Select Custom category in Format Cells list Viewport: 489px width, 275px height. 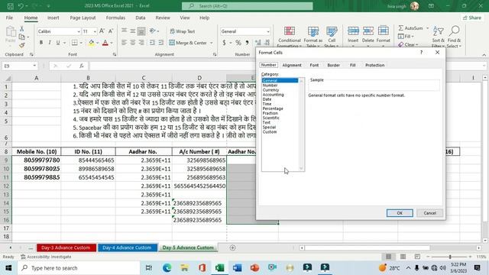point(270,132)
